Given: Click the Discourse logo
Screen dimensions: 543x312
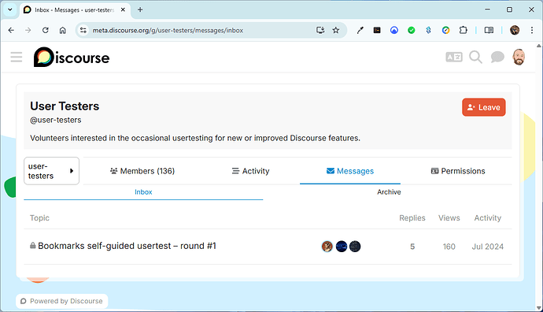Looking at the screenshot, I should [x=72, y=58].
